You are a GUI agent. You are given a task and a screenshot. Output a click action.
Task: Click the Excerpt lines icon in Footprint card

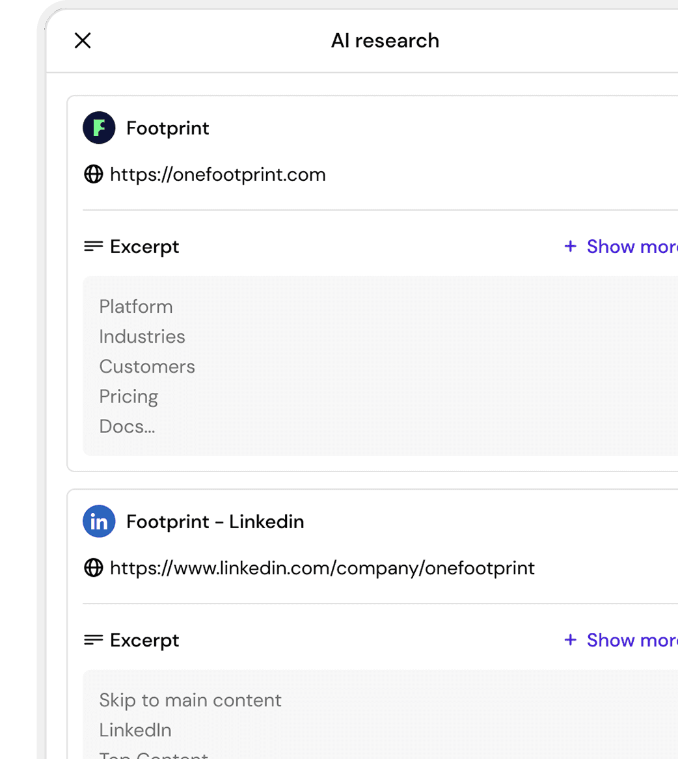[x=94, y=246]
